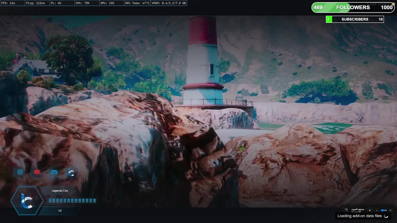The width and height of the screenshot is (397, 223).
Task: Click the segmented loading progress bar
Action: click(72, 201)
